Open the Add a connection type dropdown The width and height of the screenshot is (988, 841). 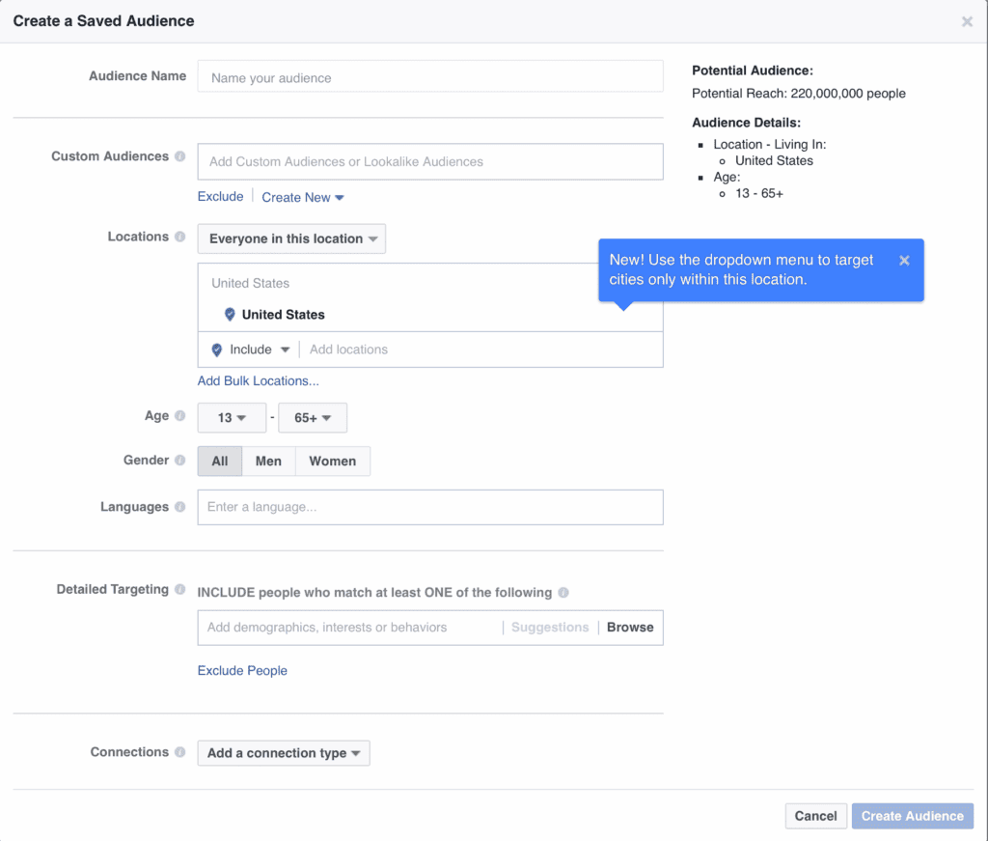click(x=283, y=752)
